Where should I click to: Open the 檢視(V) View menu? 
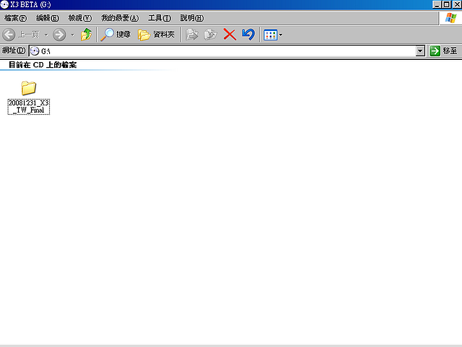(x=80, y=18)
